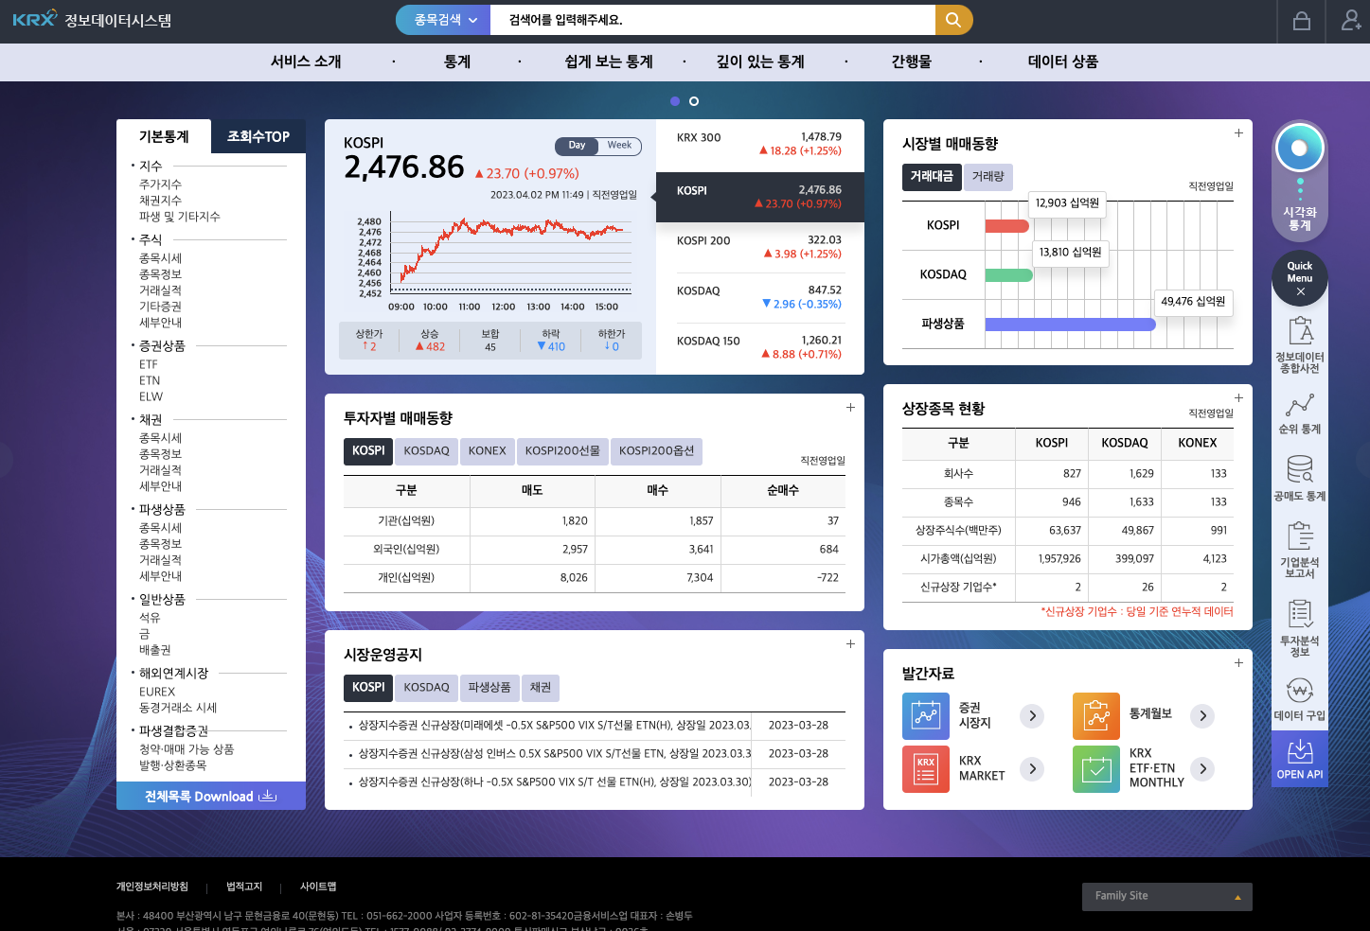This screenshot has height=931, width=1370.
Task: Click the KRX MARKET red icon
Action: pyautogui.click(x=926, y=769)
